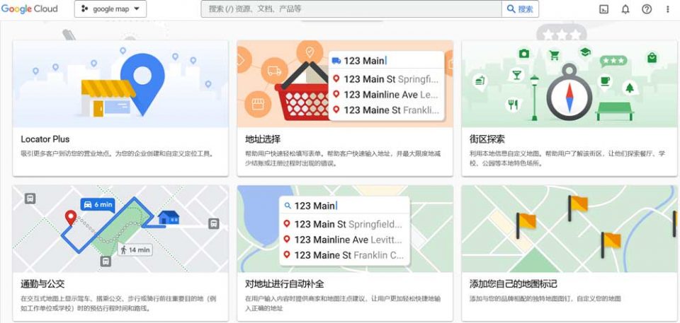This screenshot has width=680, height=323.
Task: Click the large blue map pin icon
Action: click(x=142, y=84)
